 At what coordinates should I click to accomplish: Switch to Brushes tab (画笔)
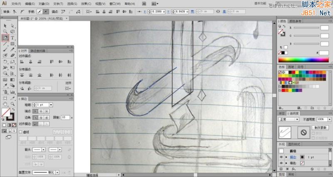coord(291,67)
